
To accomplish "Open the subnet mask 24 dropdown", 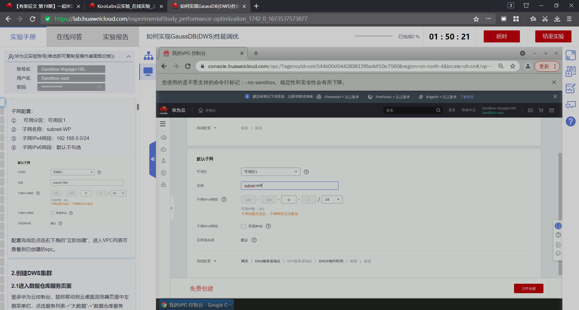I will pos(332,200).
